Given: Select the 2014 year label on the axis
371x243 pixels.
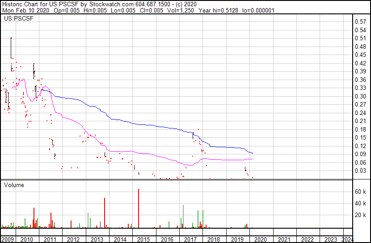Looking at the screenshot, I should click(x=120, y=239).
